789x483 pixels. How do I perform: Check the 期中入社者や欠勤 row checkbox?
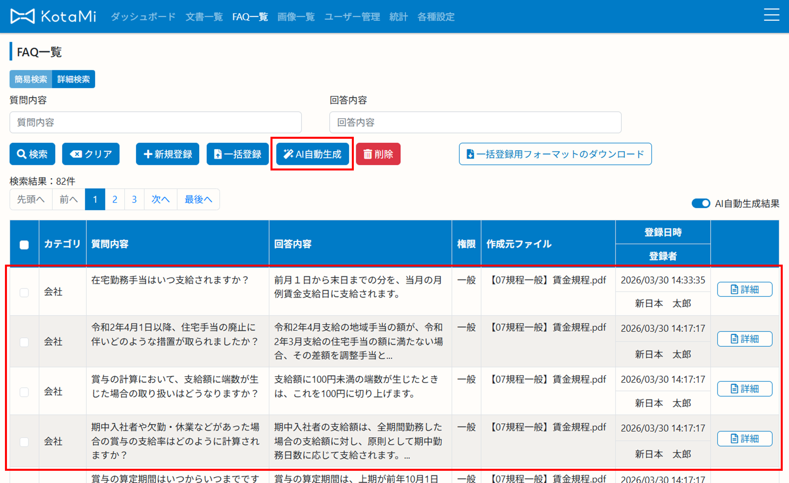click(x=24, y=442)
